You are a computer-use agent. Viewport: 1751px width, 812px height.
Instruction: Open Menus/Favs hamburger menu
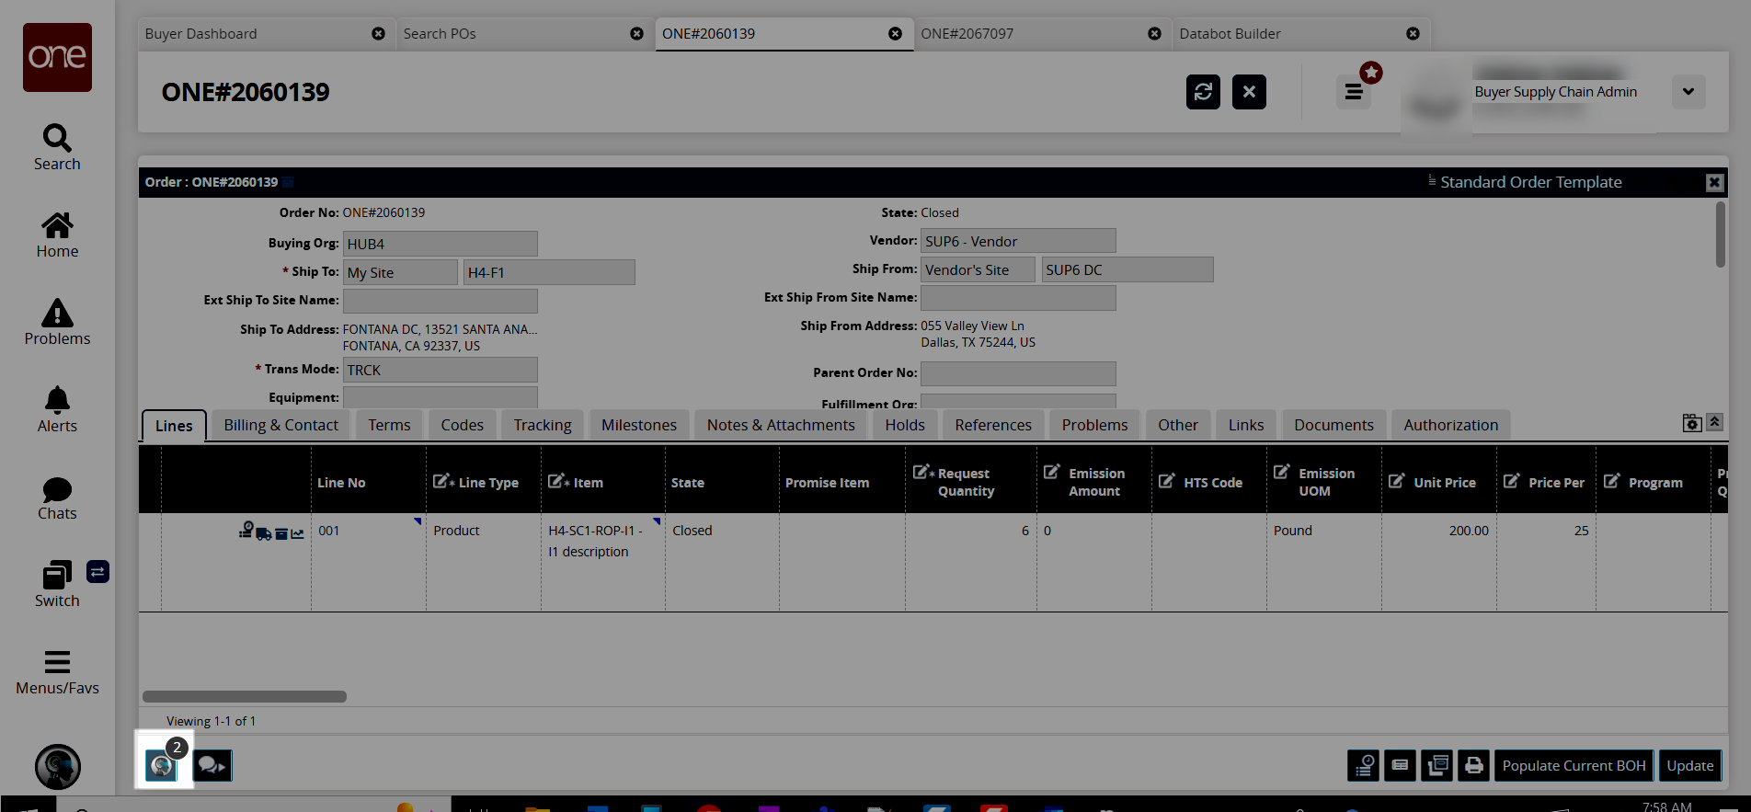point(57,672)
